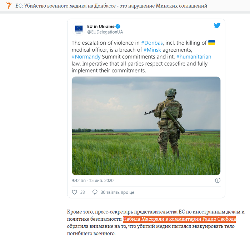This screenshot has height=240, width=250.
Task: Open the soldier photo in tweet
Action: click(146, 126)
